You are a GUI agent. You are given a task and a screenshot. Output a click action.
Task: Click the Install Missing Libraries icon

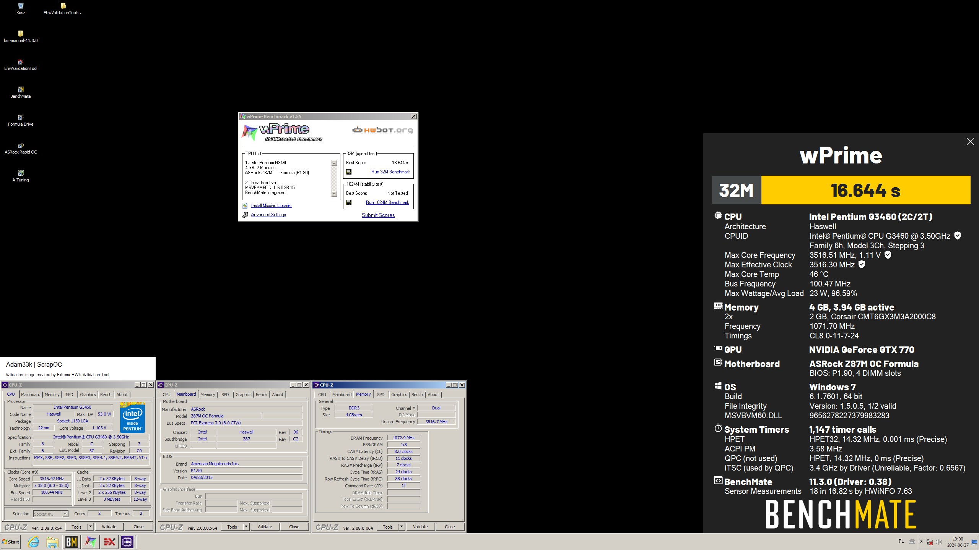(x=245, y=205)
